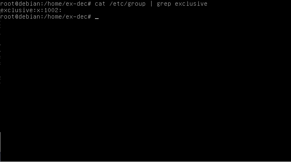Click the '#' symbol in first prompt
The width and height of the screenshot is (291, 162).
coord(89,4)
